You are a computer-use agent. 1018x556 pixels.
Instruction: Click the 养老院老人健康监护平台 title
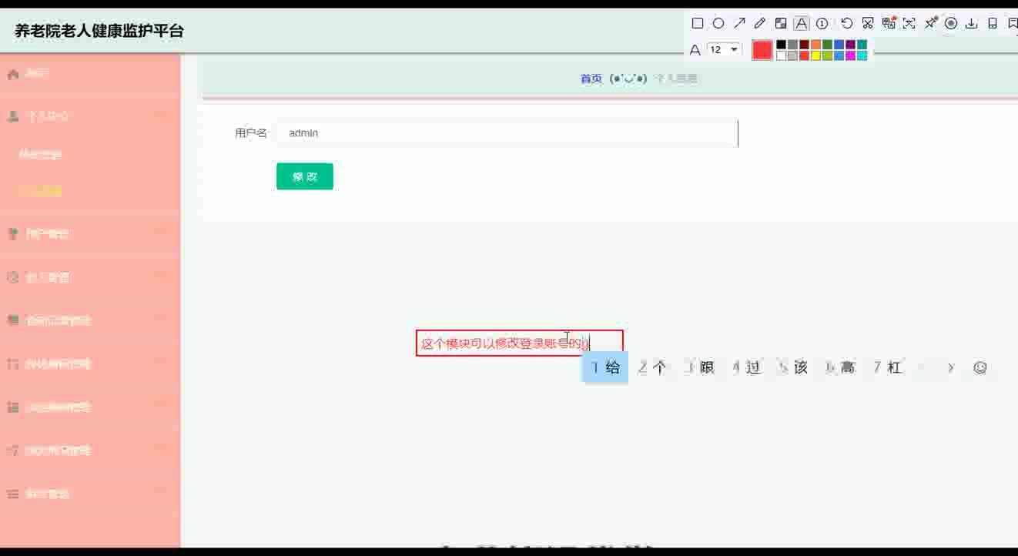[99, 31]
